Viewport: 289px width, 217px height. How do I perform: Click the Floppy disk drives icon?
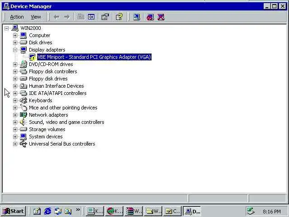(x=23, y=79)
